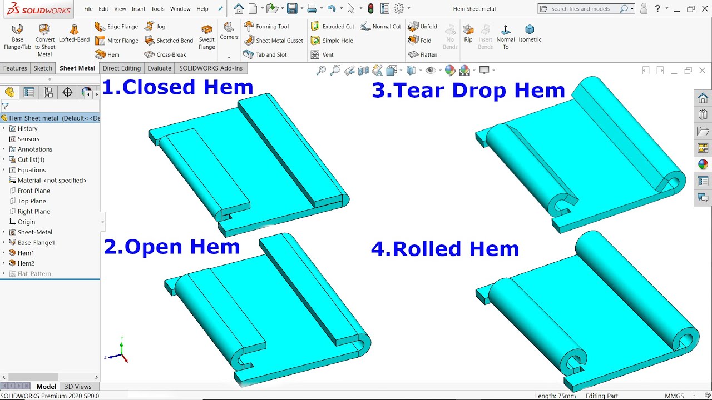Open the ConfigurationManager tab icon

[48, 92]
